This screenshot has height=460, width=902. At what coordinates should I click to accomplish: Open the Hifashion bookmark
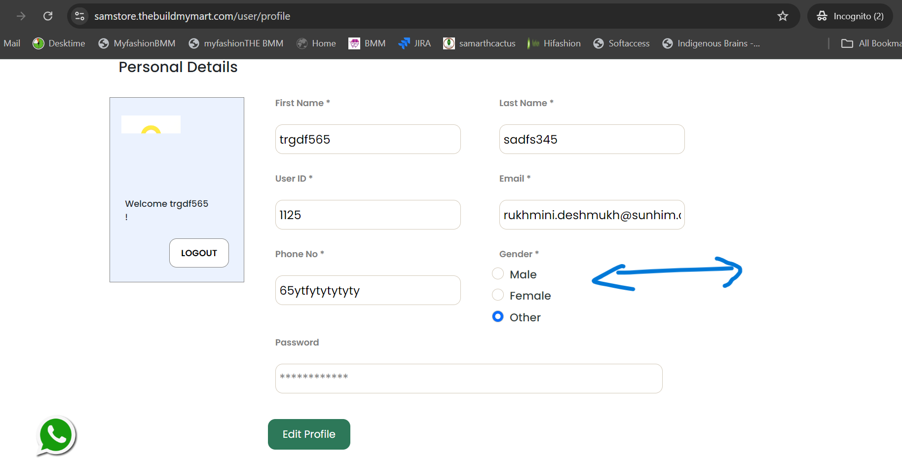tap(554, 43)
